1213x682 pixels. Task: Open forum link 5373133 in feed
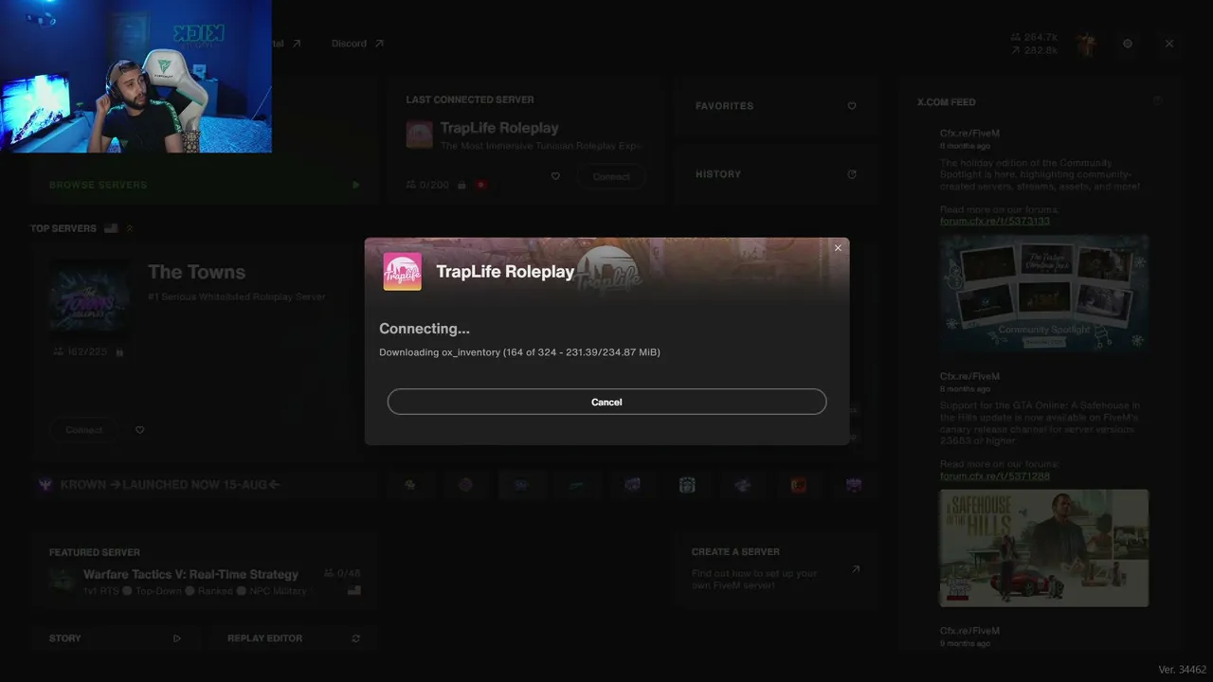[x=995, y=221]
